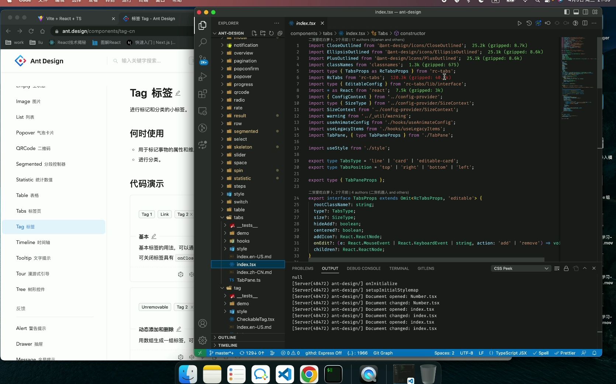Open the Explorer view in activity bar
Screen dimensions: 616x384
coord(203,25)
